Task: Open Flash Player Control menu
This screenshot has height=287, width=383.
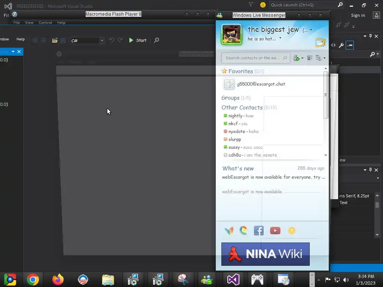Action: tap(45, 23)
